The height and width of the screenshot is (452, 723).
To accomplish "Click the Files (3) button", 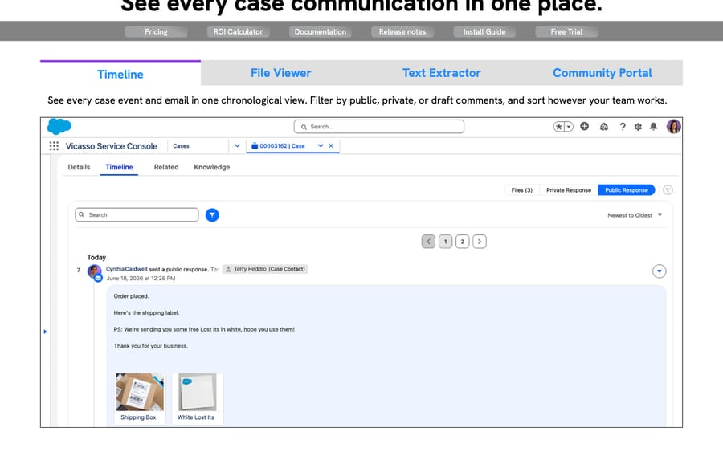I will 522,190.
